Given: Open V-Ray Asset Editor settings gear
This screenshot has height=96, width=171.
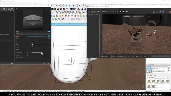Looking at the screenshot, I should tap(4, 9).
